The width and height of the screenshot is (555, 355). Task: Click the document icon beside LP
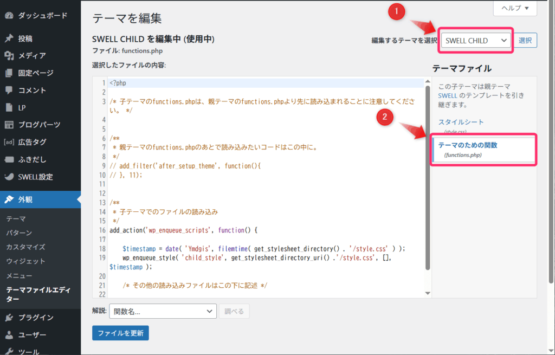(9, 107)
